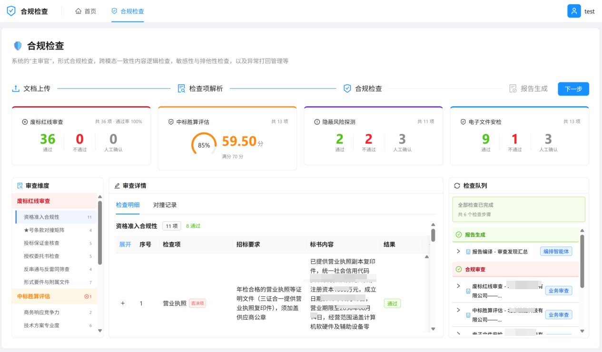Viewport: 602px width, 352px height.
Task: Click the 否决项 red tag
Action: click(197, 303)
